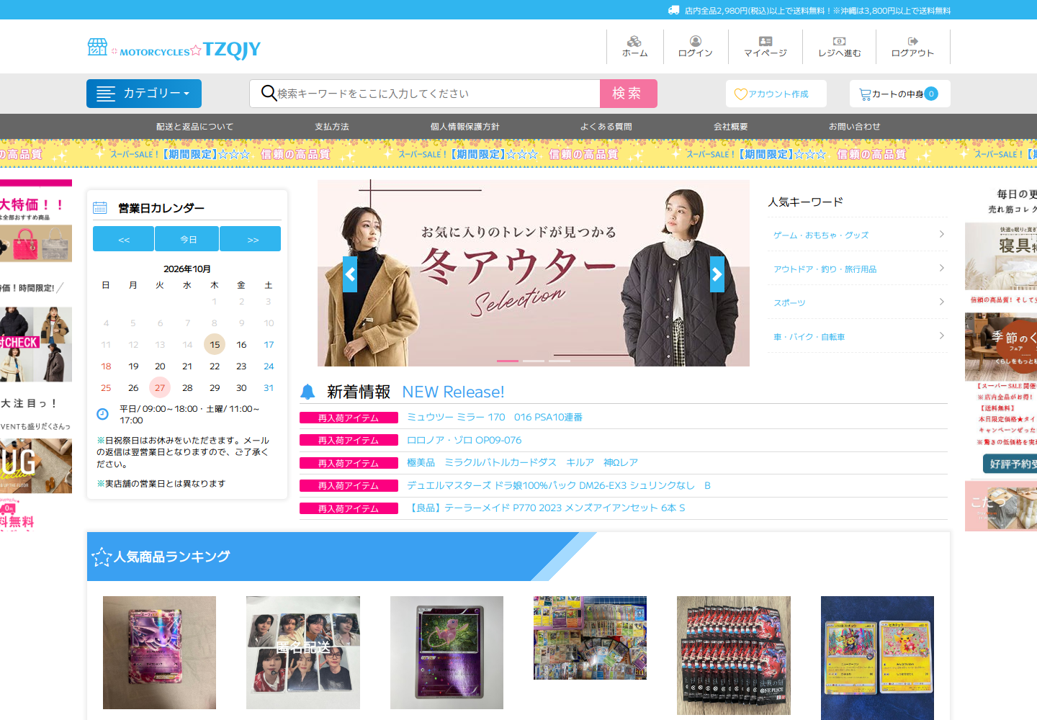Image resolution: width=1037 pixels, height=720 pixels.
Task: Expand アウトドア・釣り・旅行用品 chevron
Action: pos(941,268)
